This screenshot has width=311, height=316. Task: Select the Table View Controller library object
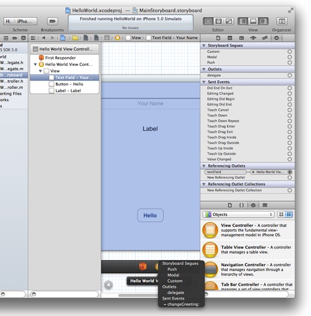(x=247, y=250)
